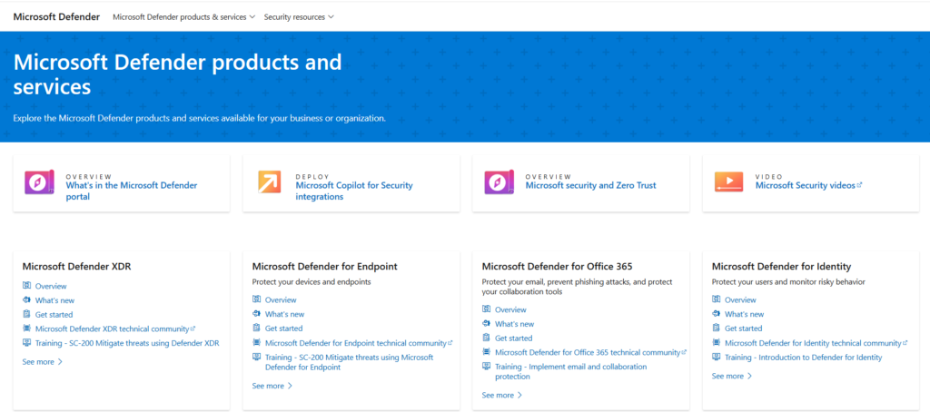Open Get started link under Defender XDR

pos(54,314)
